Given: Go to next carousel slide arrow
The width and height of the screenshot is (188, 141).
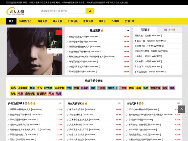Looking at the screenshot, I should [59, 55].
